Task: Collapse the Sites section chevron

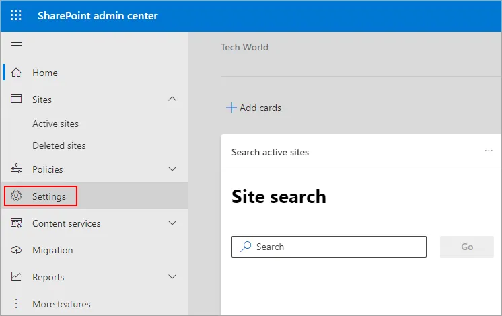Action: [x=172, y=99]
